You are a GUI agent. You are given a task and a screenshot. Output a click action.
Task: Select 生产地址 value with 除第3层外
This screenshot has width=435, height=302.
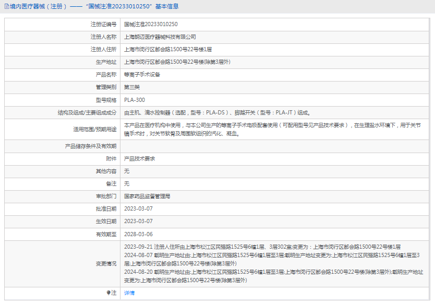[177, 62]
